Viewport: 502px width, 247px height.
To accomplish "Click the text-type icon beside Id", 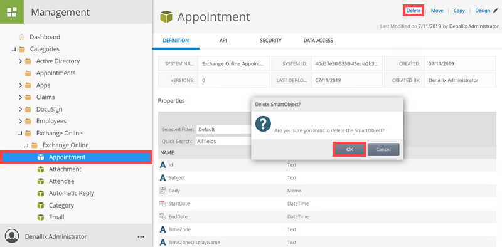I will 163,165.
